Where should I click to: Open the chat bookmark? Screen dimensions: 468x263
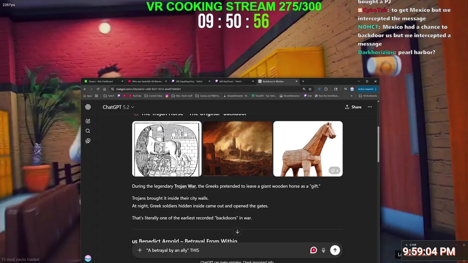[307, 96]
